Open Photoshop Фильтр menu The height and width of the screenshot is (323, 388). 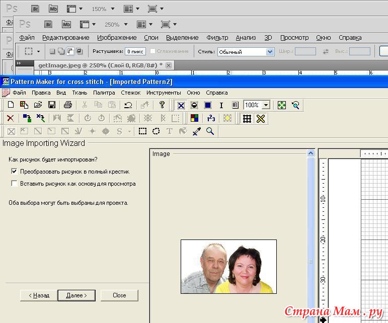click(217, 38)
